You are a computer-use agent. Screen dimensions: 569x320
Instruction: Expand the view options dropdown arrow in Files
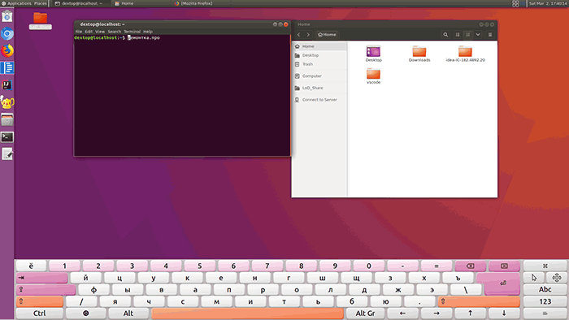[x=478, y=34]
